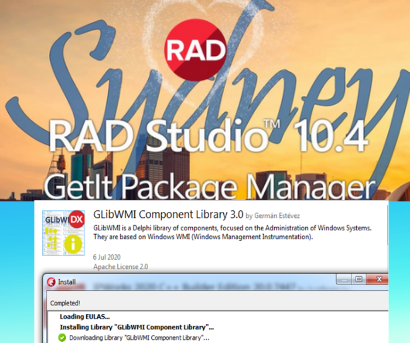Click the red DX badge on thumbnail
Image resolution: width=410 pixels, height=343 pixels.
tap(77, 219)
